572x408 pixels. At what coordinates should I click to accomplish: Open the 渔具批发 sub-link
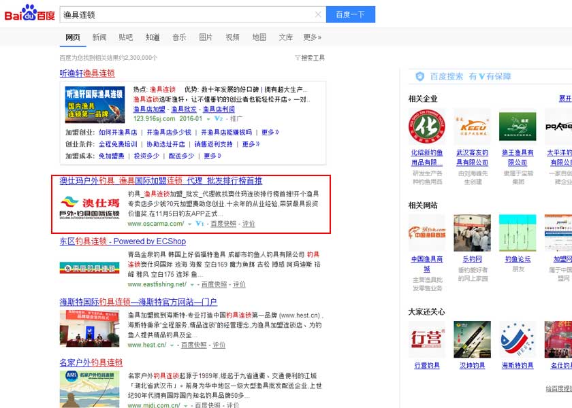point(184,109)
